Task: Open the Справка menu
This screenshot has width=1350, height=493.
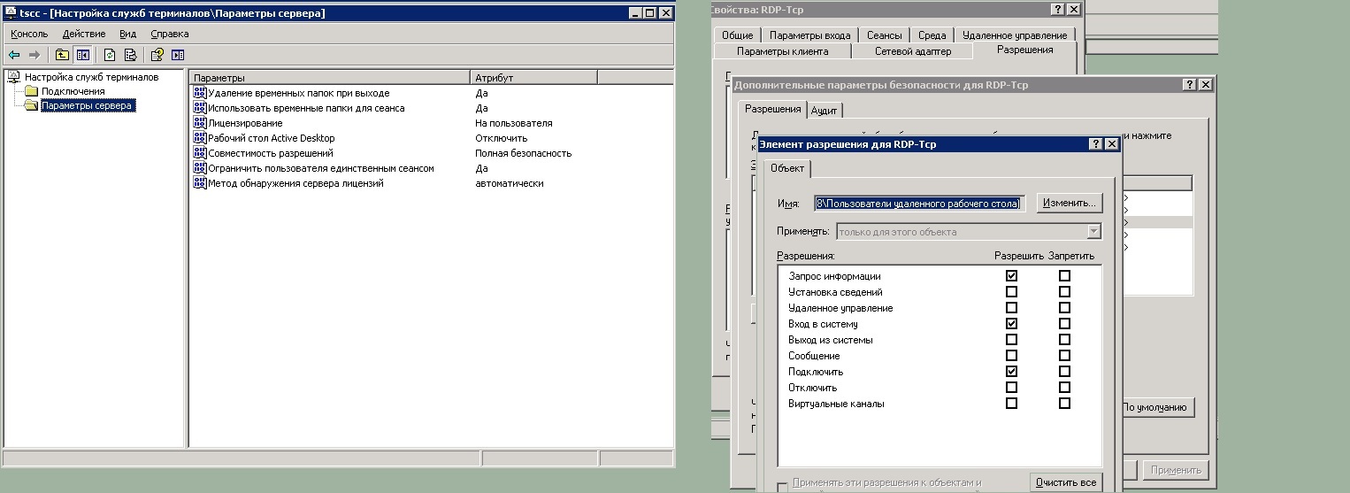Action: [x=170, y=34]
